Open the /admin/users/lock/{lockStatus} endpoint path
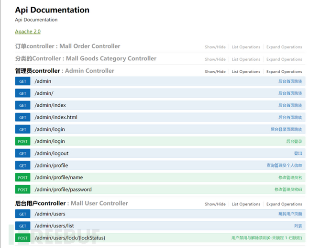Viewport: 330px width, 248px height. (x=69, y=238)
